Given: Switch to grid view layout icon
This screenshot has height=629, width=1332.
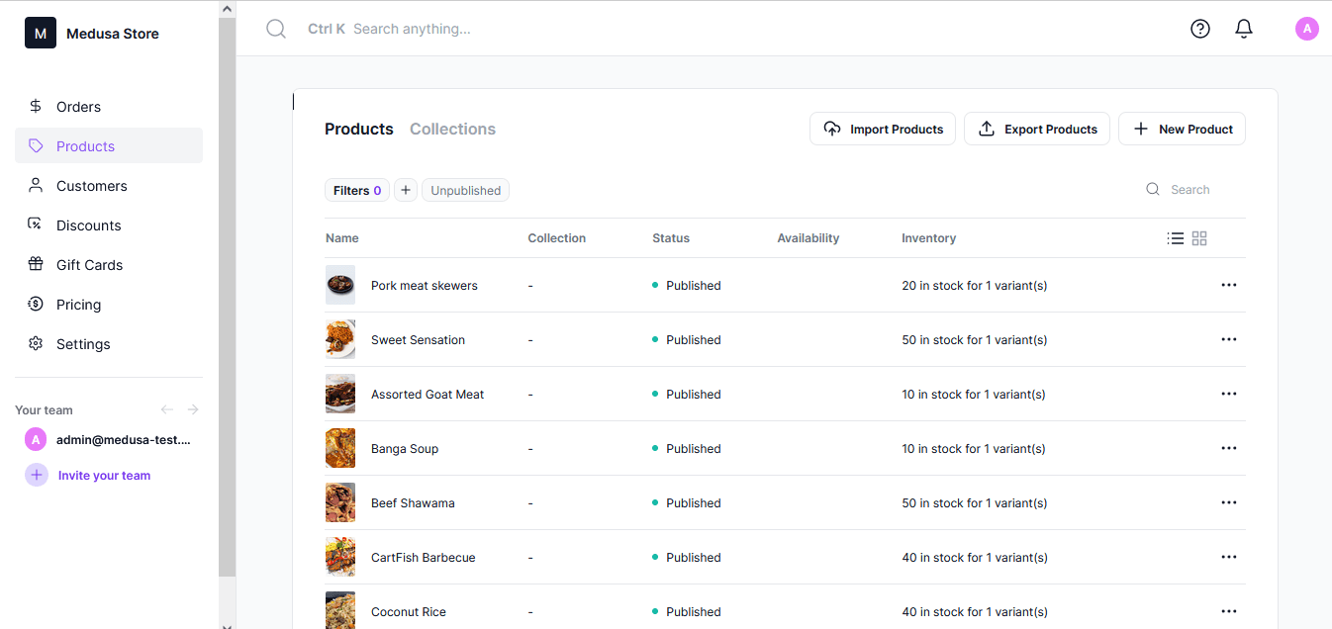Looking at the screenshot, I should coord(1199,238).
